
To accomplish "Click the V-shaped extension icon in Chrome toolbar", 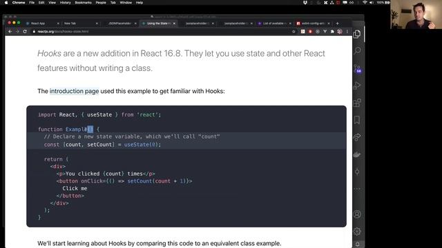I will (x=325, y=32).
